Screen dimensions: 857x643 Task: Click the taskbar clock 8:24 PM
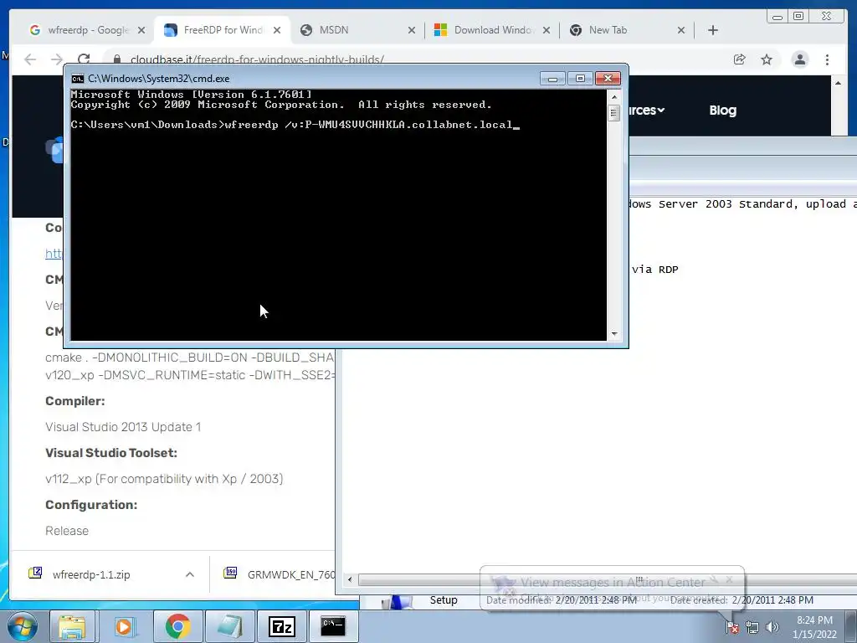tap(814, 627)
